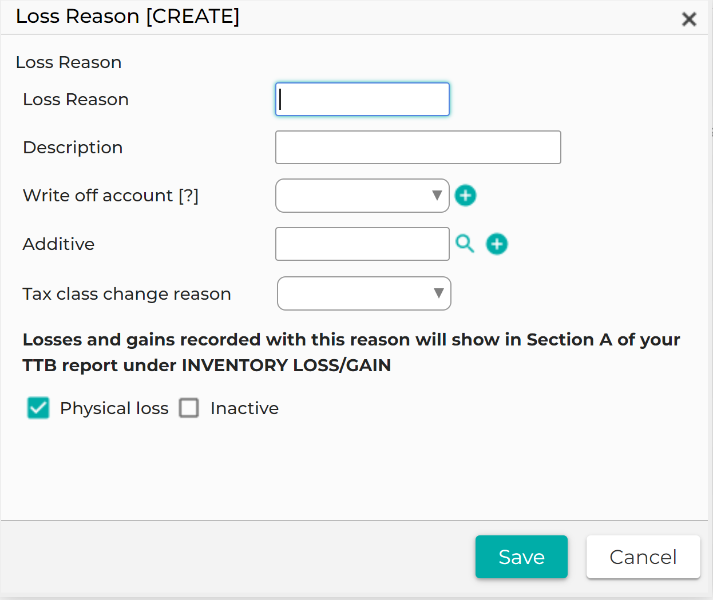Open the Write off account [?] help
Image resolution: width=713 pixels, height=600 pixels.
[x=188, y=196]
